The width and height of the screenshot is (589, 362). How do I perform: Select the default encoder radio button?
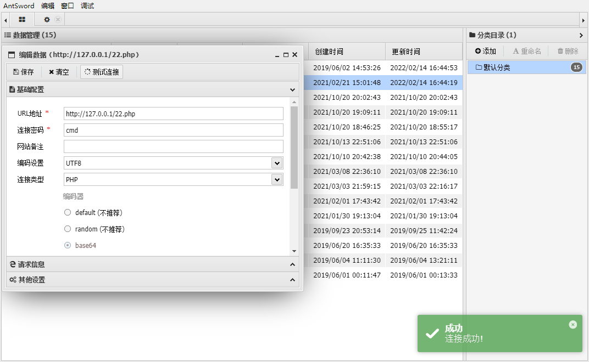pyautogui.click(x=68, y=212)
